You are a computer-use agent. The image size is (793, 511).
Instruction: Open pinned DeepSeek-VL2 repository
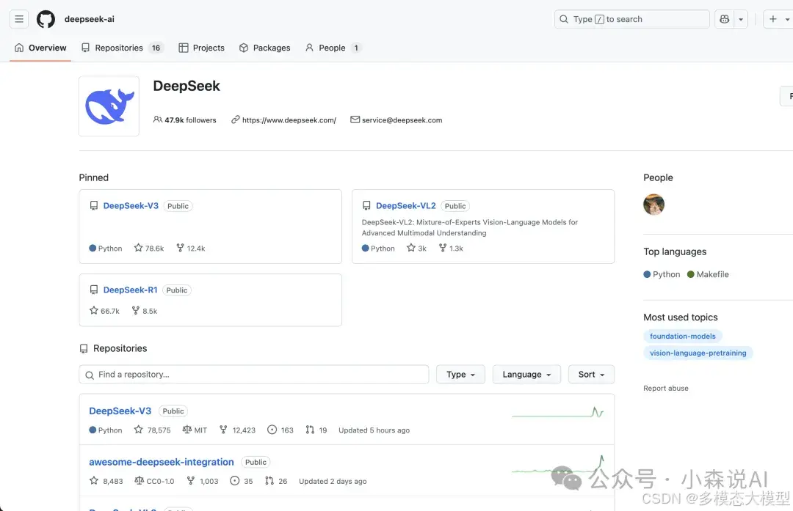click(405, 206)
